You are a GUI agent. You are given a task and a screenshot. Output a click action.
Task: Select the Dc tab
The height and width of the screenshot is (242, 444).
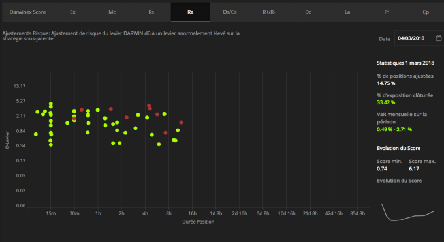(308, 12)
